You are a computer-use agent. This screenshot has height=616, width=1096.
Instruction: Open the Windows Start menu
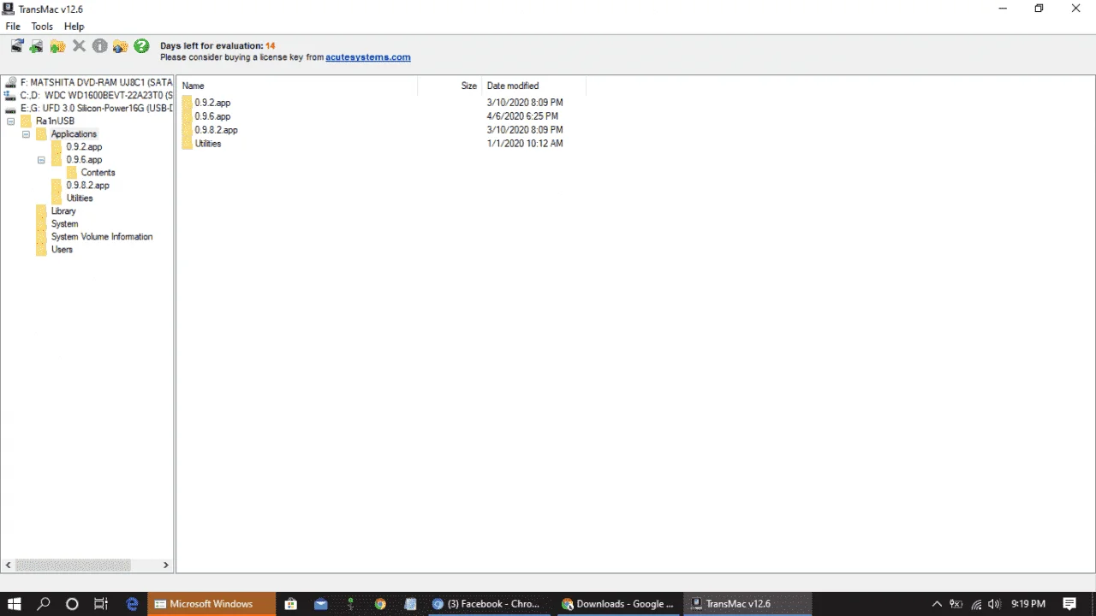(x=15, y=604)
